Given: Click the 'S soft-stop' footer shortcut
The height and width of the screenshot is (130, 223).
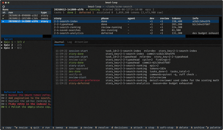Looking at the screenshot, I should coord(165,128).
